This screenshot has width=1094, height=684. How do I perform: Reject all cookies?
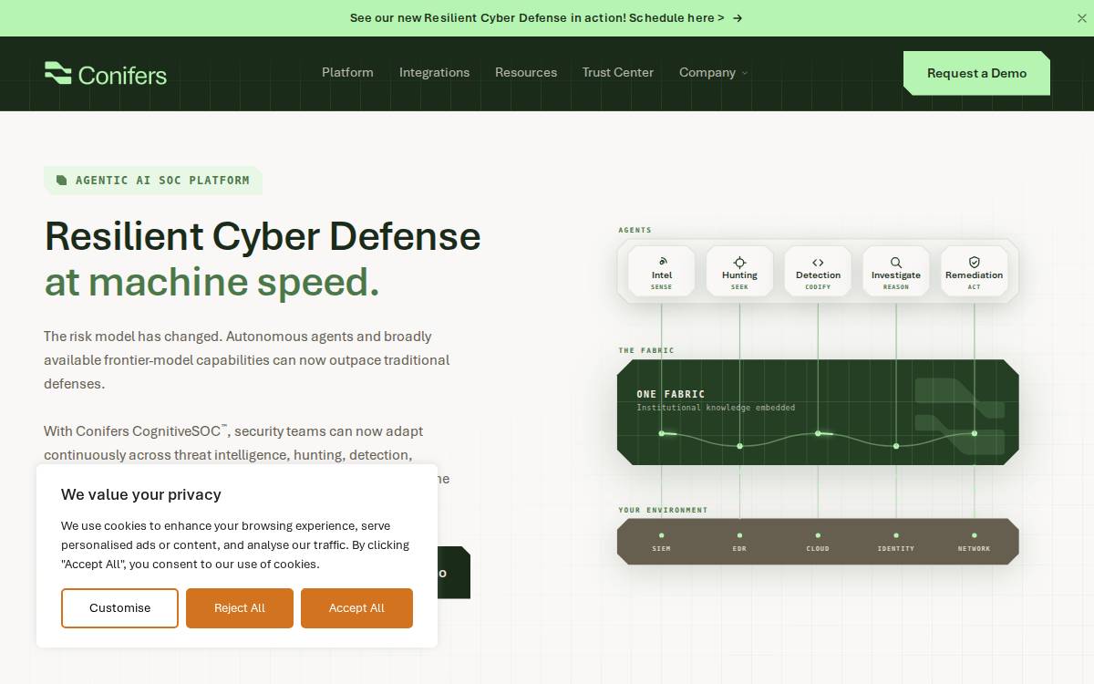pos(240,608)
